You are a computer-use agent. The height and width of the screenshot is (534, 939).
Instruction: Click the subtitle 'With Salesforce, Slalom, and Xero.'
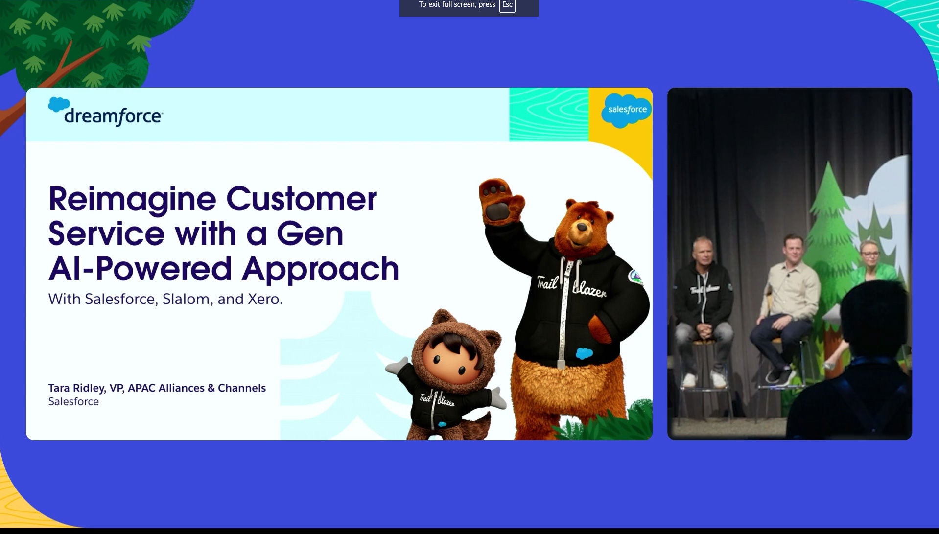(x=165, y=299)
